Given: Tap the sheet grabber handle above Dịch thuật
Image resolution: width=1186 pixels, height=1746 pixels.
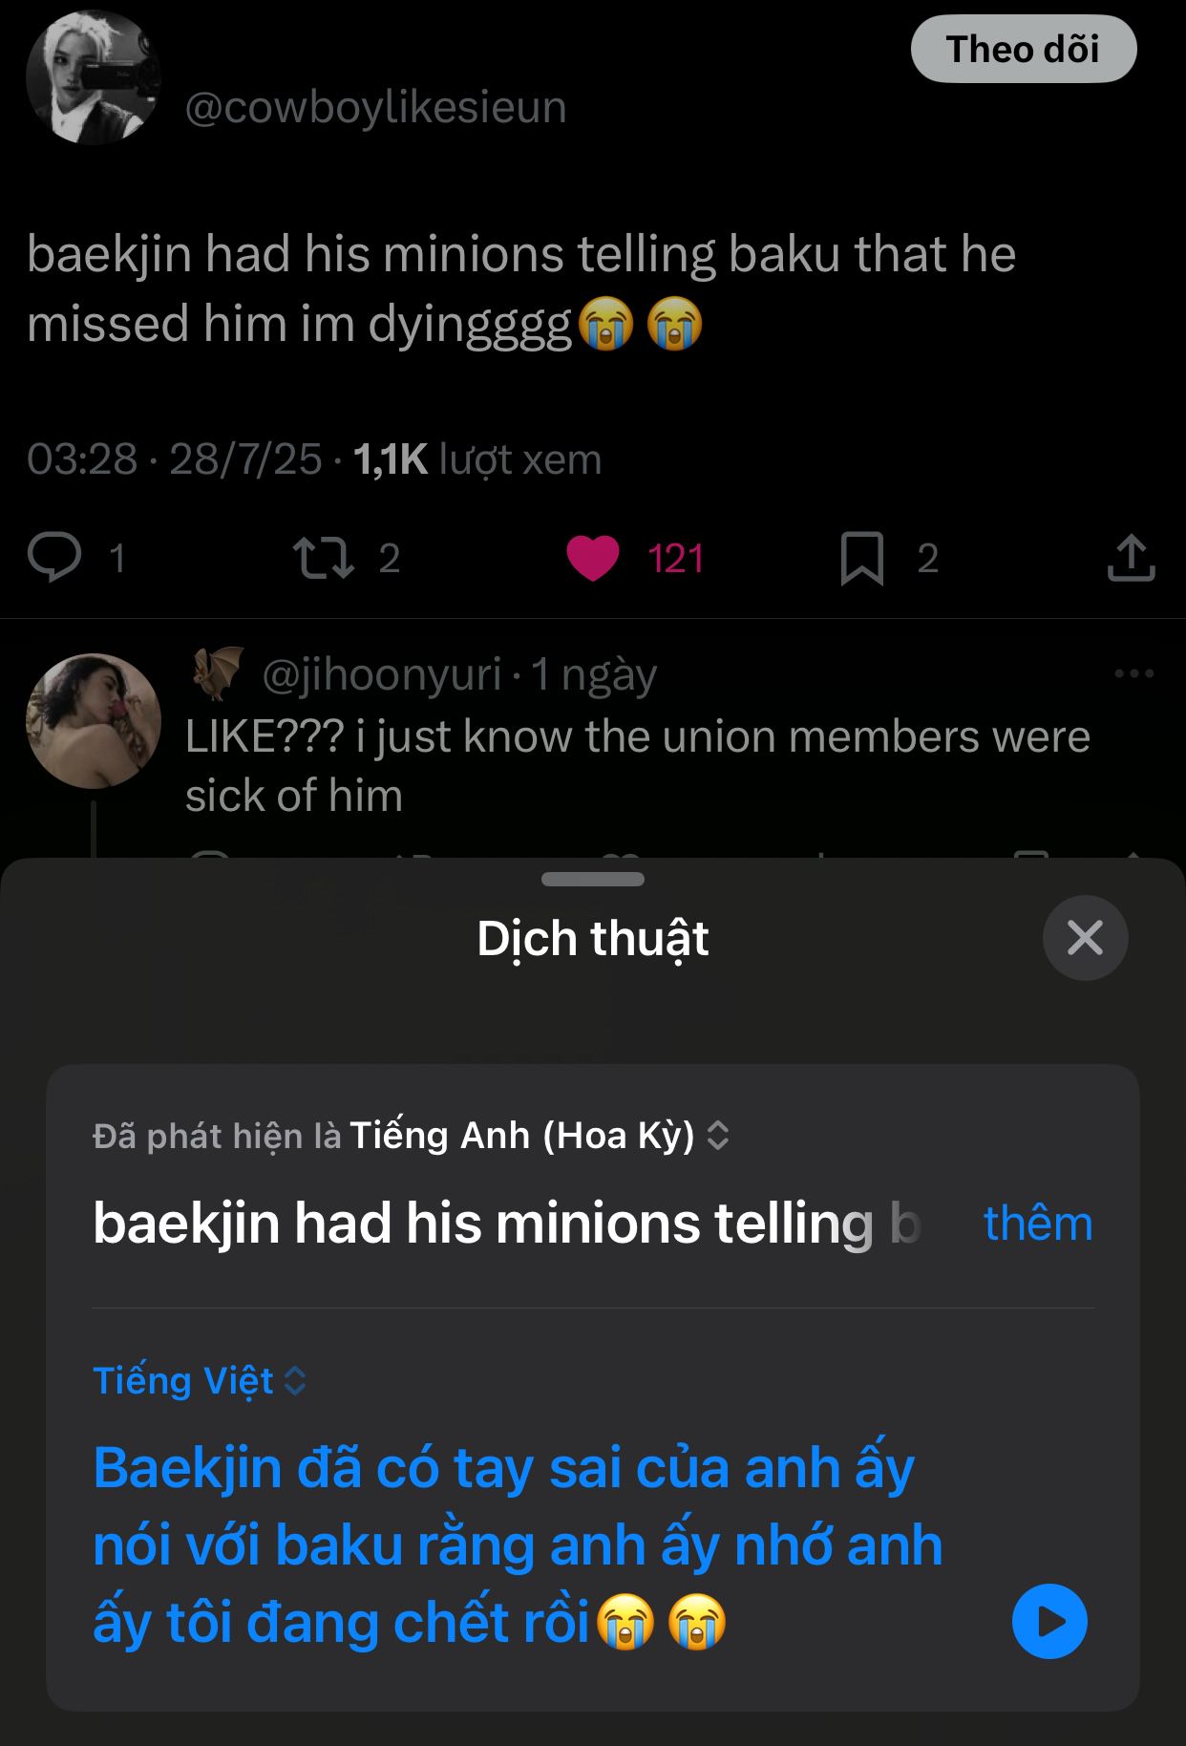Looking at the screenshot, I should point(593,880).
